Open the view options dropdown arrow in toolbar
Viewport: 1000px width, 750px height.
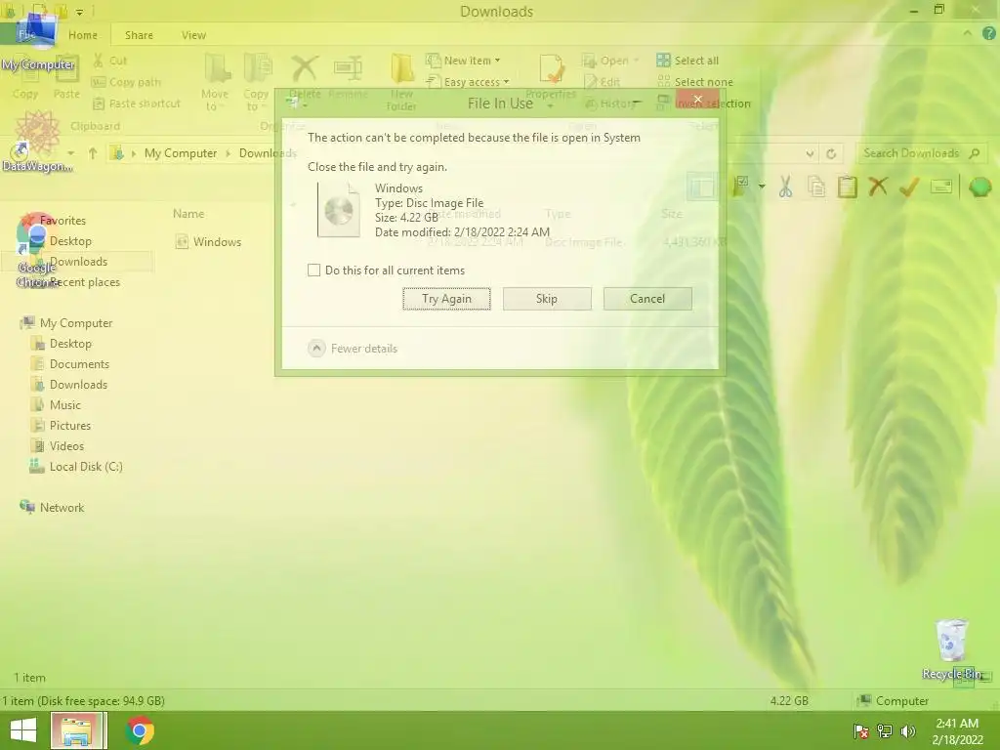pos(762,187)
